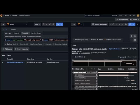Click right pane sync time link icon
The width and height of the screenshot is (140, 105).
pos(120,24)
